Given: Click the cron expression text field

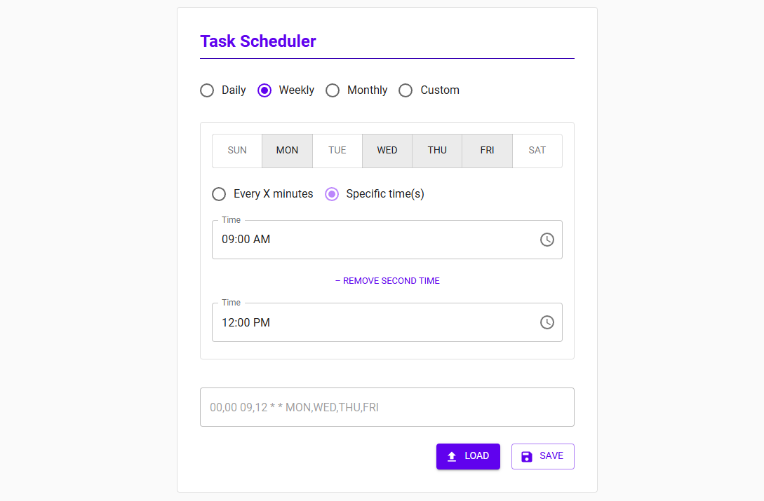Looking at the screenshot, I should coord(387,407).
